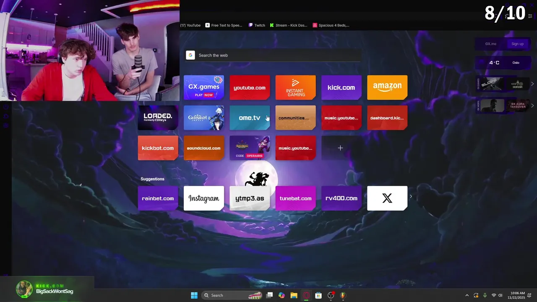Open the GX Aura Takeover mod thumbnail
537x302 pixels.
[517, 105]
